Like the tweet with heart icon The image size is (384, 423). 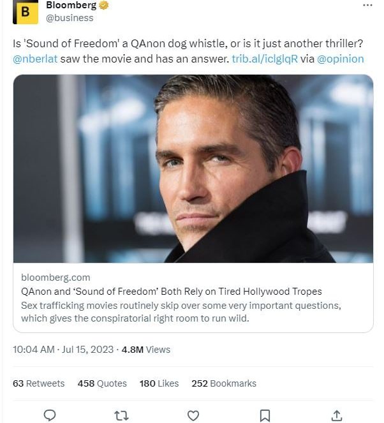coord(193,415)
